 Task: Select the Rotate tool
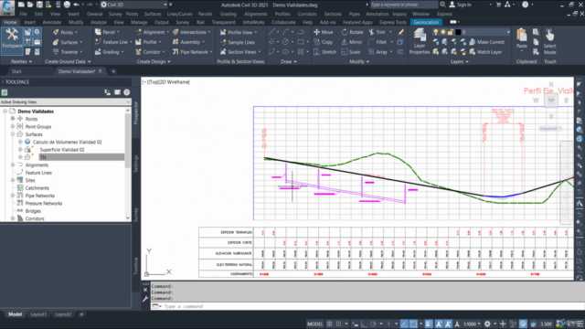pyautogui.click(x=352, y=32)
